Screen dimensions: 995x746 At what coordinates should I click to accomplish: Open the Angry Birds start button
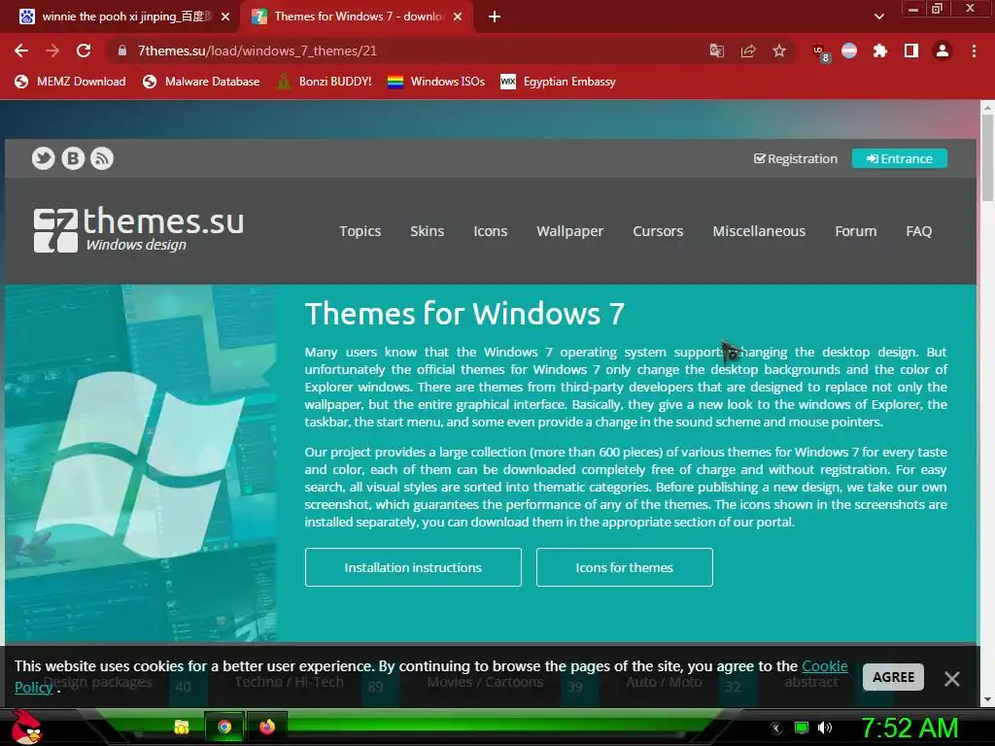(26, 727)
